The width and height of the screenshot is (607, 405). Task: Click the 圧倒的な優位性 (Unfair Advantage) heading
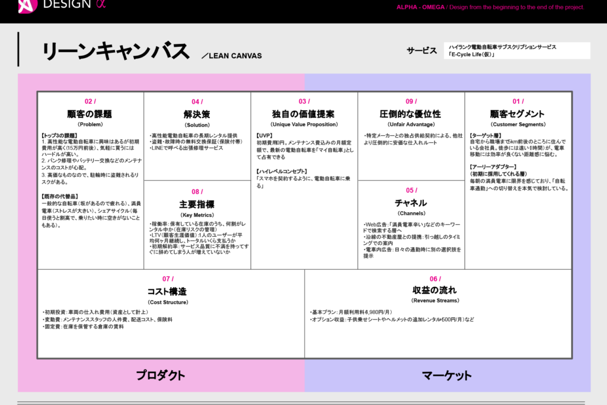coord(410,114)
